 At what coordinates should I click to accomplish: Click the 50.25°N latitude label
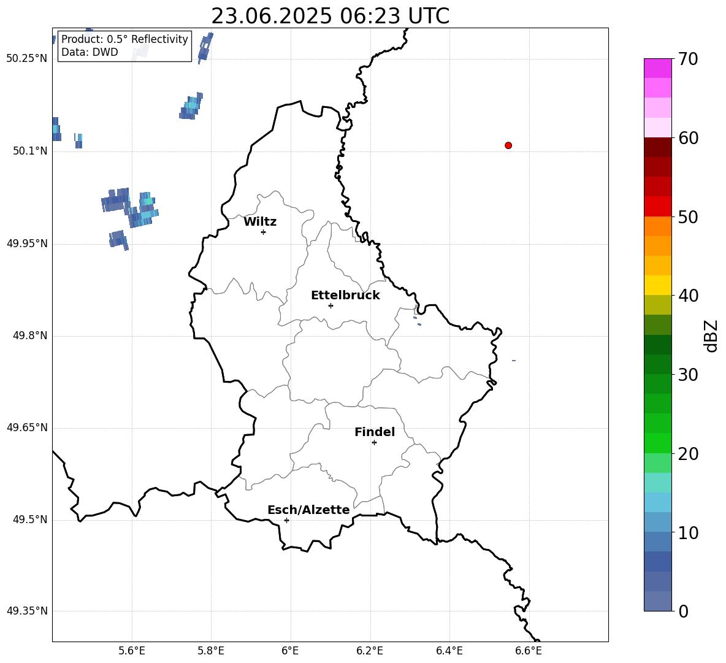[x=27, y=59]
